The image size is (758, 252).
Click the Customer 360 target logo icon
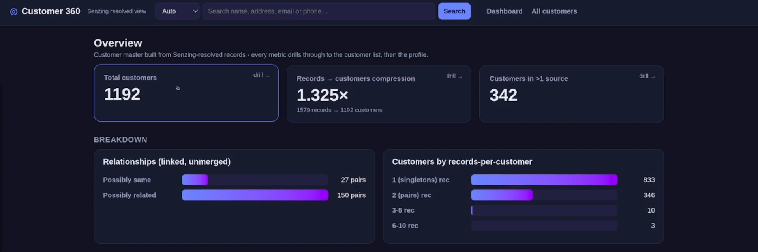pos(13,12)
